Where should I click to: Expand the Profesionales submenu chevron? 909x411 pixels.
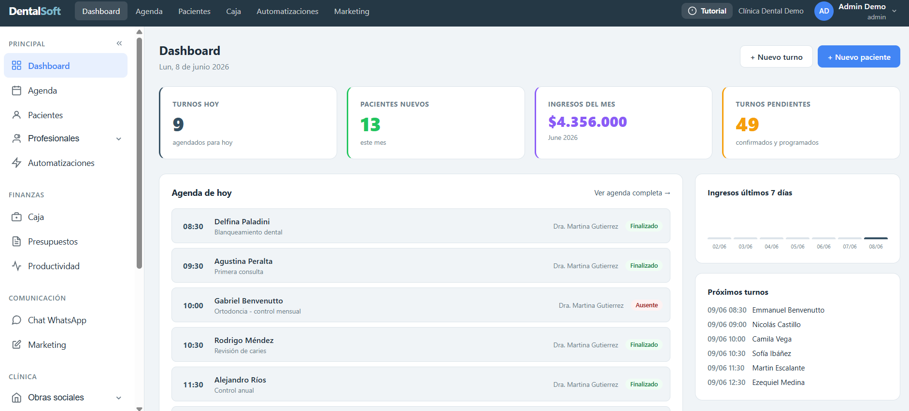coord(119,139)
